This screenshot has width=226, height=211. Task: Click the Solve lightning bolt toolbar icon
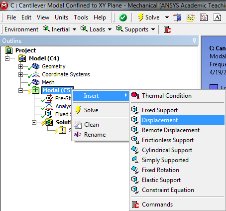tap(141, 17)
